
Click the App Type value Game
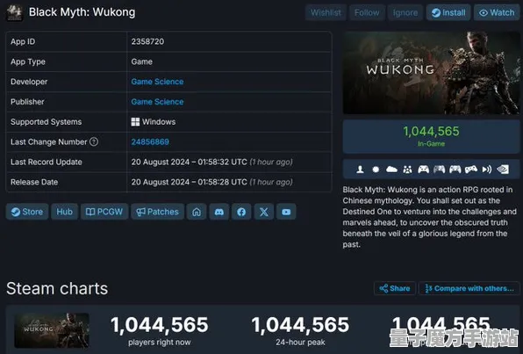coord(142,61)
